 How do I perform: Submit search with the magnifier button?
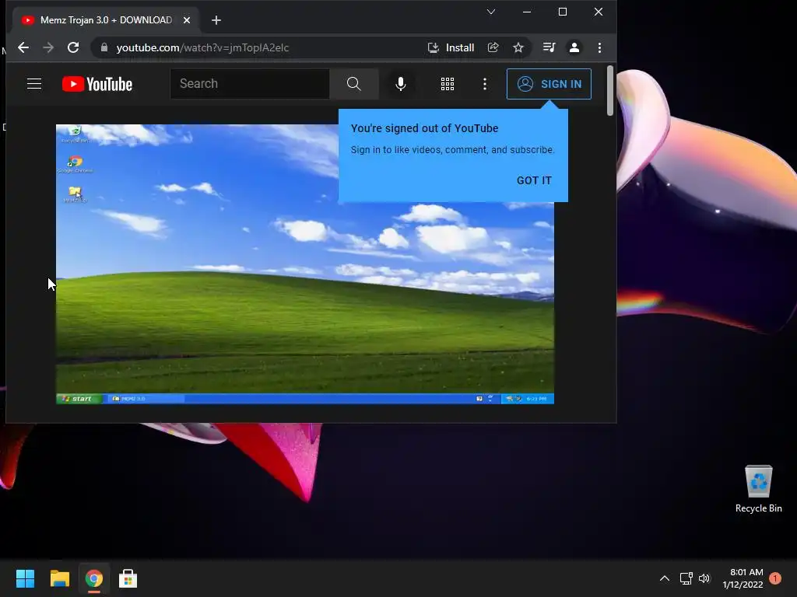coord(354,84)
